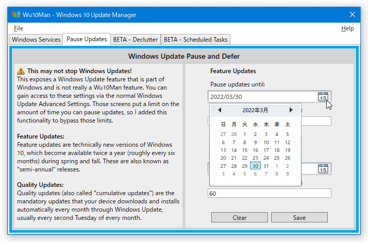
Task: Choose March 22 in the calendar
Action: click(244, 158)
